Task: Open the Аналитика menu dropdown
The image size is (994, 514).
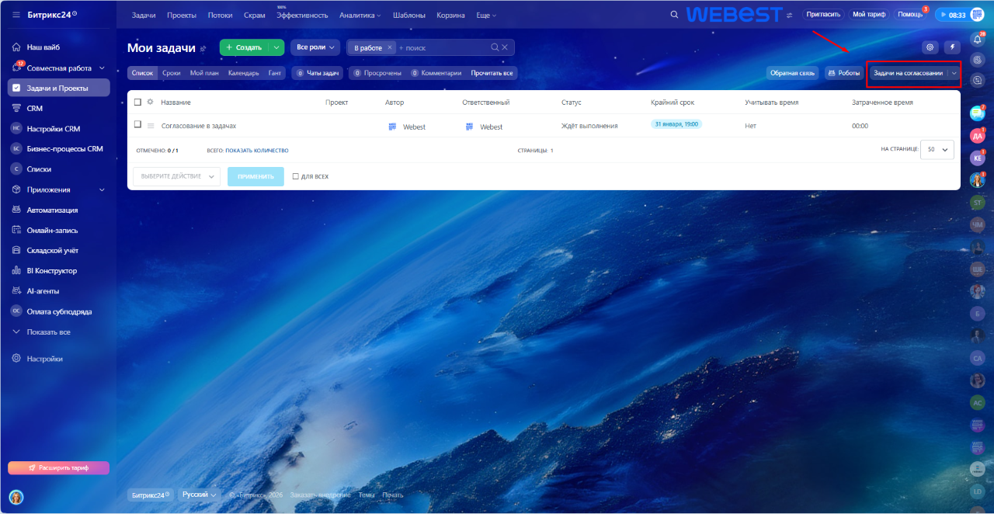Action: click(x=360, y=15)
